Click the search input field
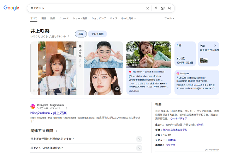This screenshot has height=153, width=226. (x=87, y=8)
